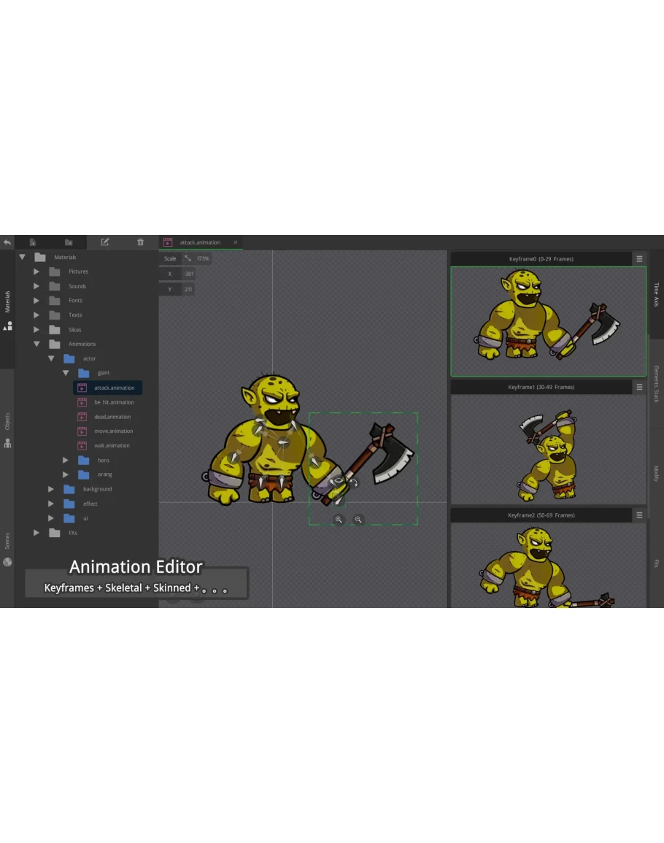Screen dimensions: 664x843
Task: Switch to the Modify tab
Action: tap(656, 474)
